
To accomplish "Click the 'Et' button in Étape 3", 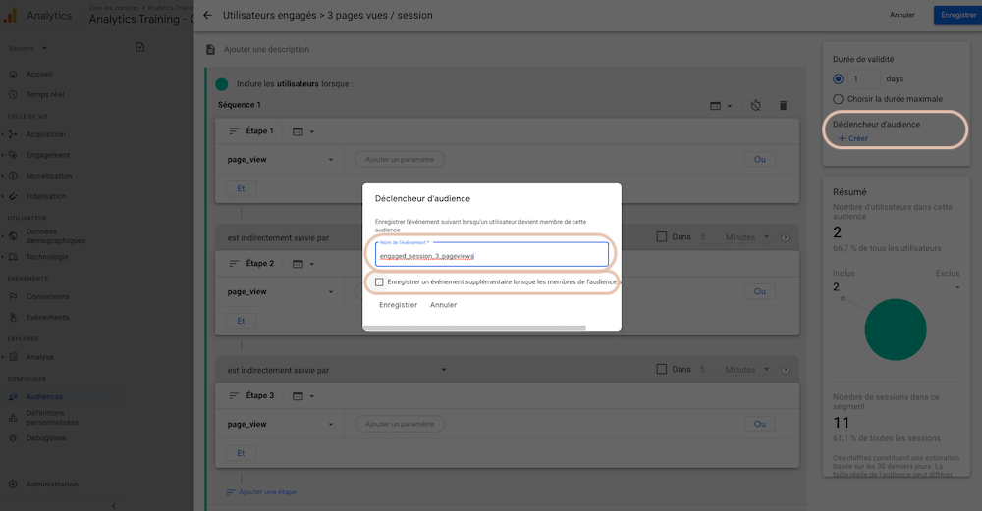I will click(x=242, y=453).
